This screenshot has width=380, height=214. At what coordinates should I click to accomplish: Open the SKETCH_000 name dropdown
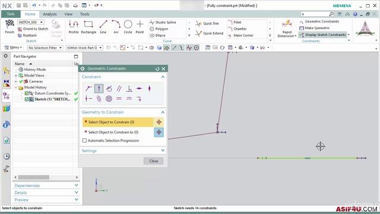pos(42,23)
